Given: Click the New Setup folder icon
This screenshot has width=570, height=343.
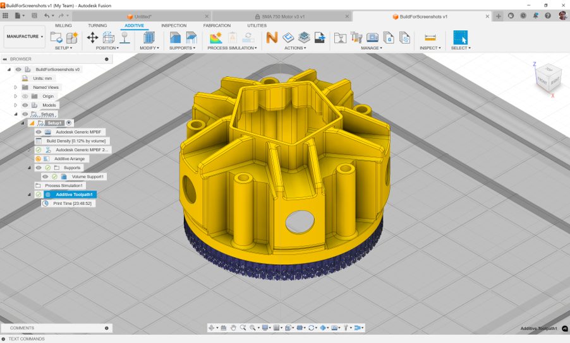Looking at the screenshot, I should (56, 38).
